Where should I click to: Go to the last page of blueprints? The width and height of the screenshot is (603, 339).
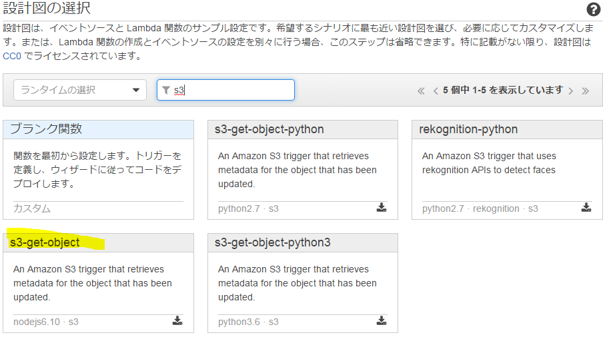tap(585, 91)
